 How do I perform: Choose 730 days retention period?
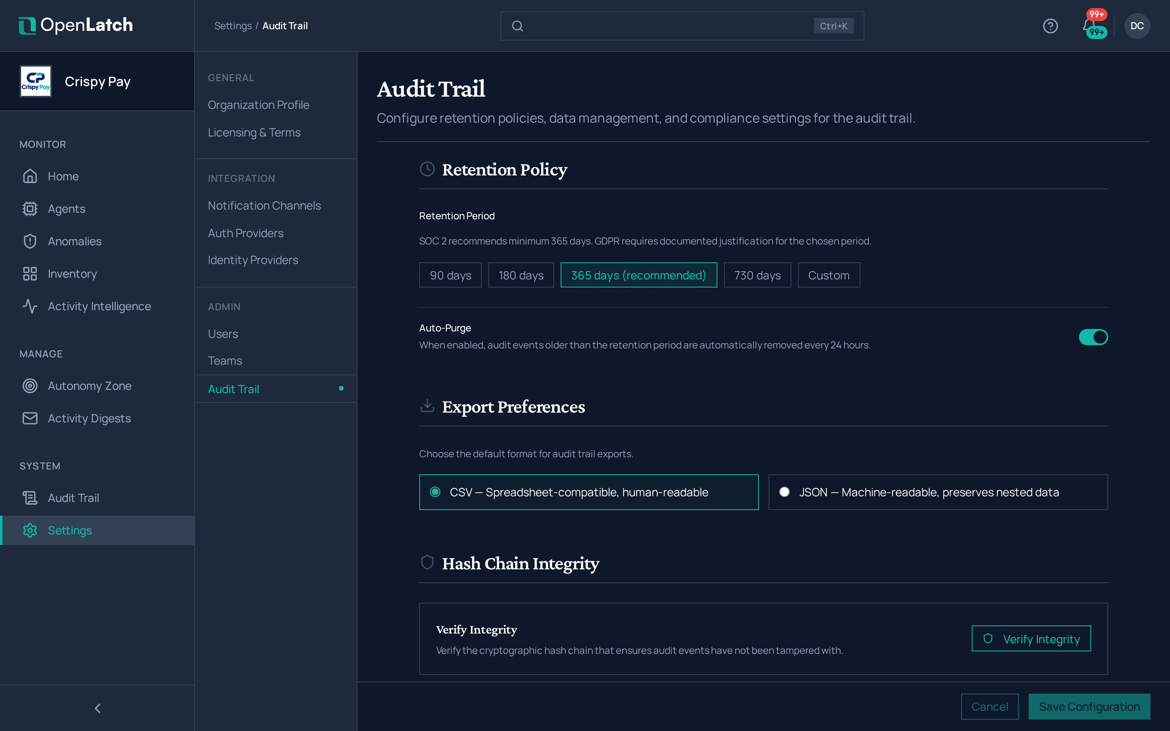tap(757, 275)
